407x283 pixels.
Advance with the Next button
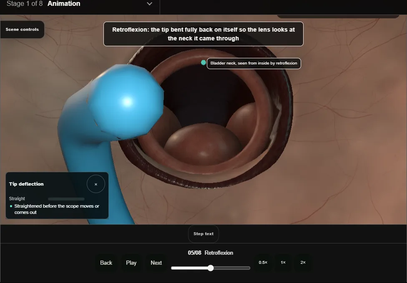[156, 263]
